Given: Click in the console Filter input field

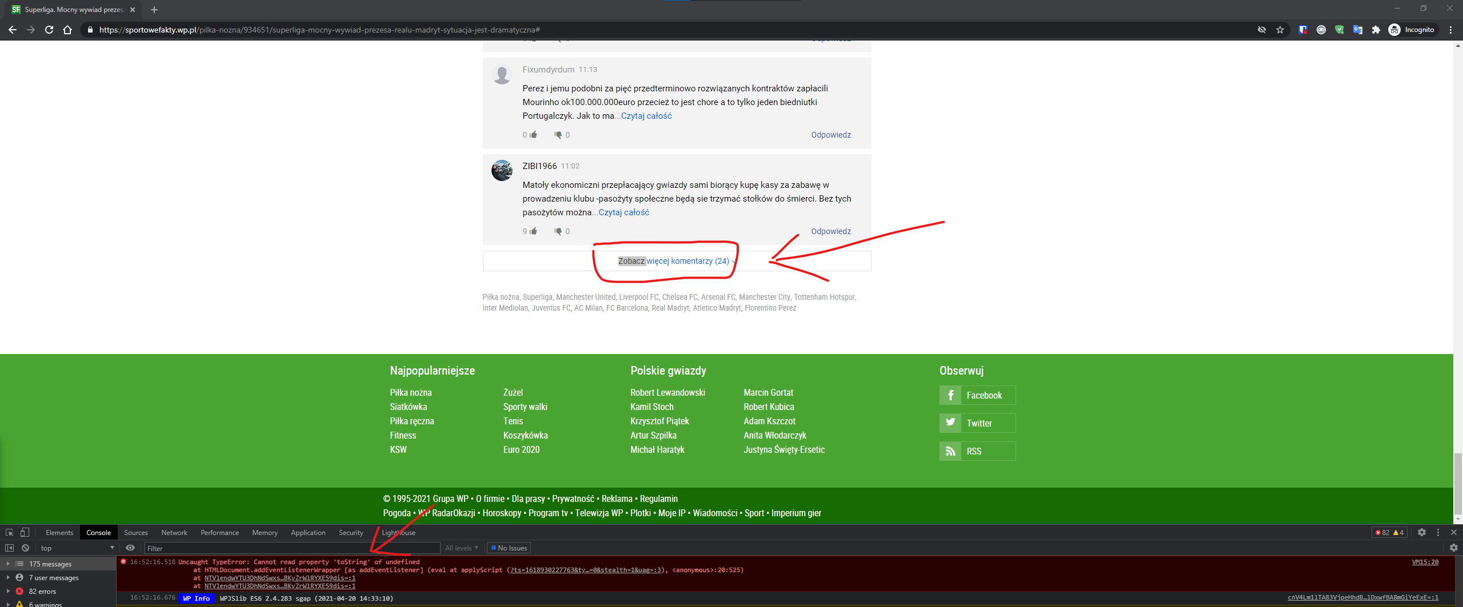Looking at the screenshot, I should pos(292,548).
